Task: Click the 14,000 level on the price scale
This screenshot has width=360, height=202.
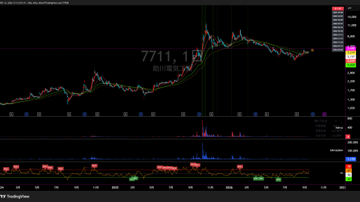Action: pos(352,17)
